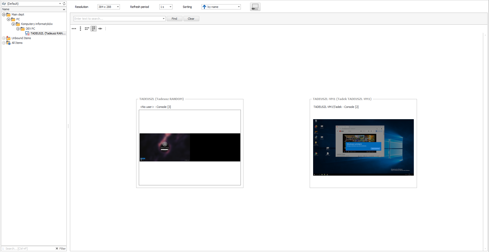The height and width of the screenshot is (252, 489).
Task: Click the All Items globe folder icon
Action: [8, 43]
